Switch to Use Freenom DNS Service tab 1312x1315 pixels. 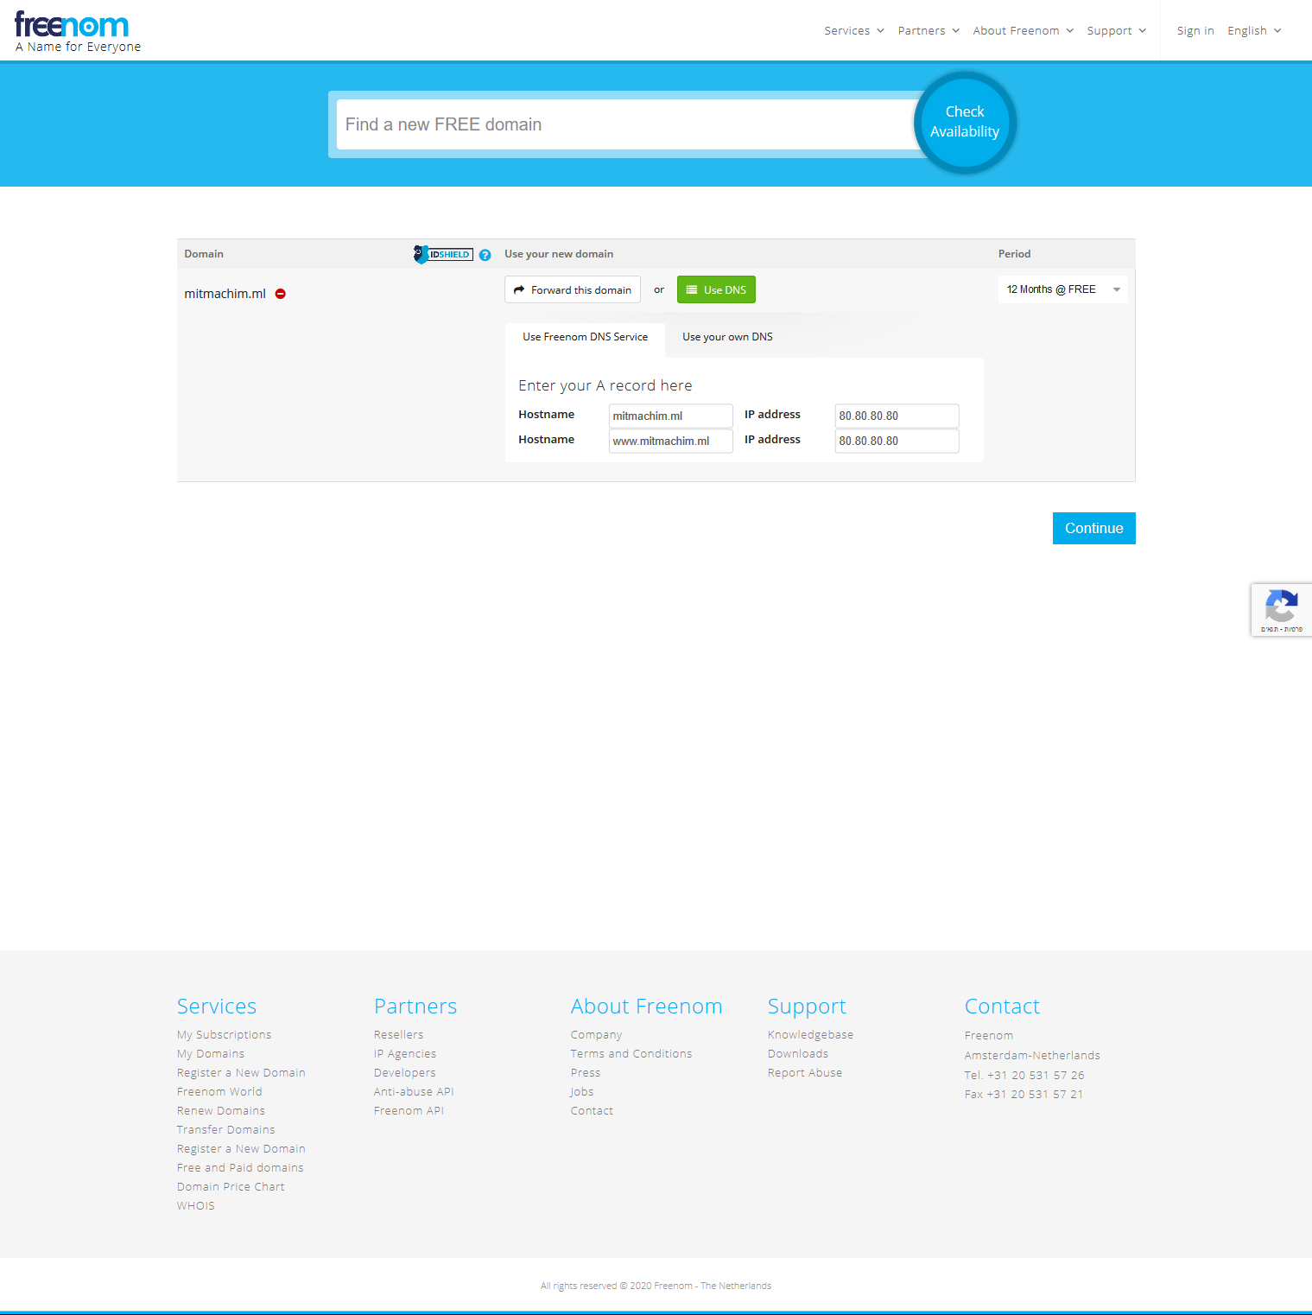(585, 337)
